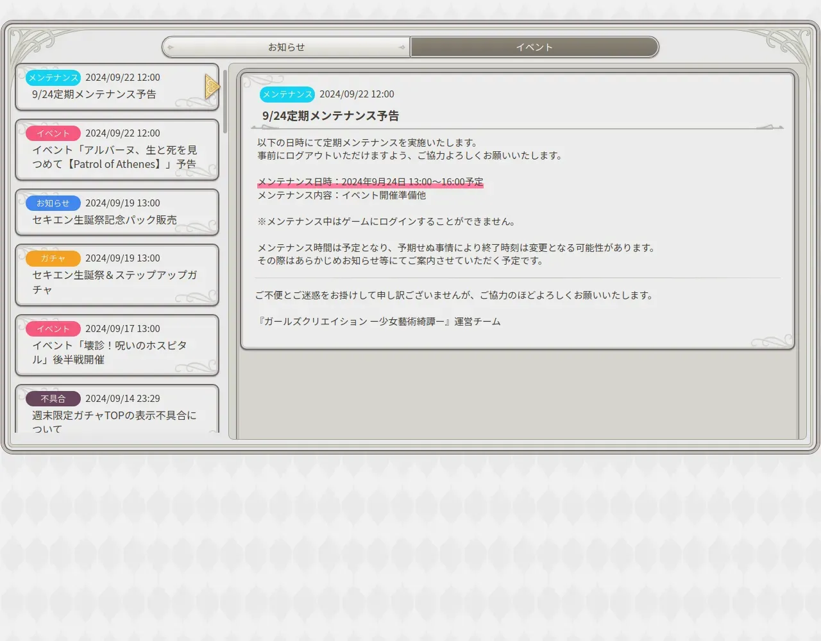821x641 pixels.
Task: Click the pink イベント tag on 09/17 card
Action: click(53, 329)
